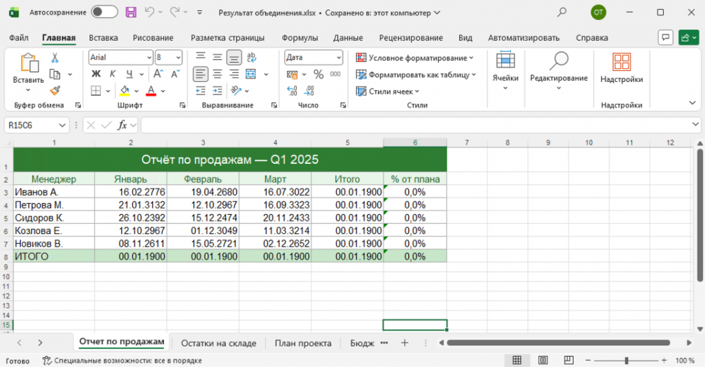Align text to bottom
Viewport: 705px width, 367px height.
[234, 57]
